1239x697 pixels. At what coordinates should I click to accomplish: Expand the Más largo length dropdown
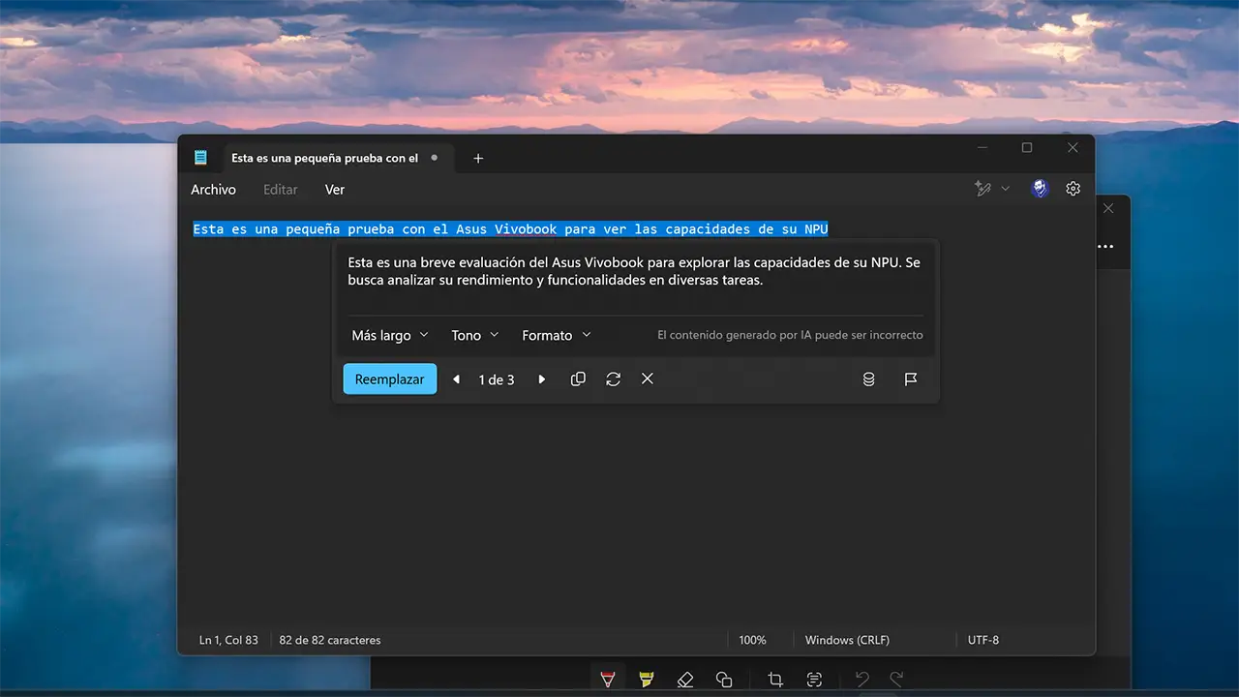[x=390, y=335]
